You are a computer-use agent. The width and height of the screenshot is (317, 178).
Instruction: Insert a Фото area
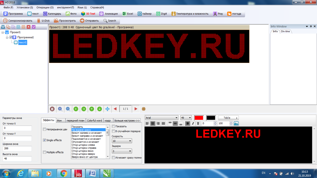pos(71,14)
